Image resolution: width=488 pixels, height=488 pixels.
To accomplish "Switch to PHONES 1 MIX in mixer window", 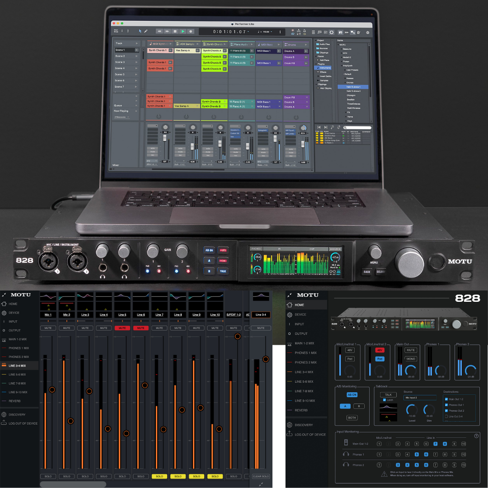I will tap(19, 348).
